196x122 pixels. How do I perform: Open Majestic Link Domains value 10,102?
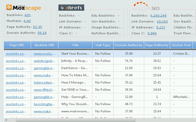pyautogui.click(x=162, y=22)
